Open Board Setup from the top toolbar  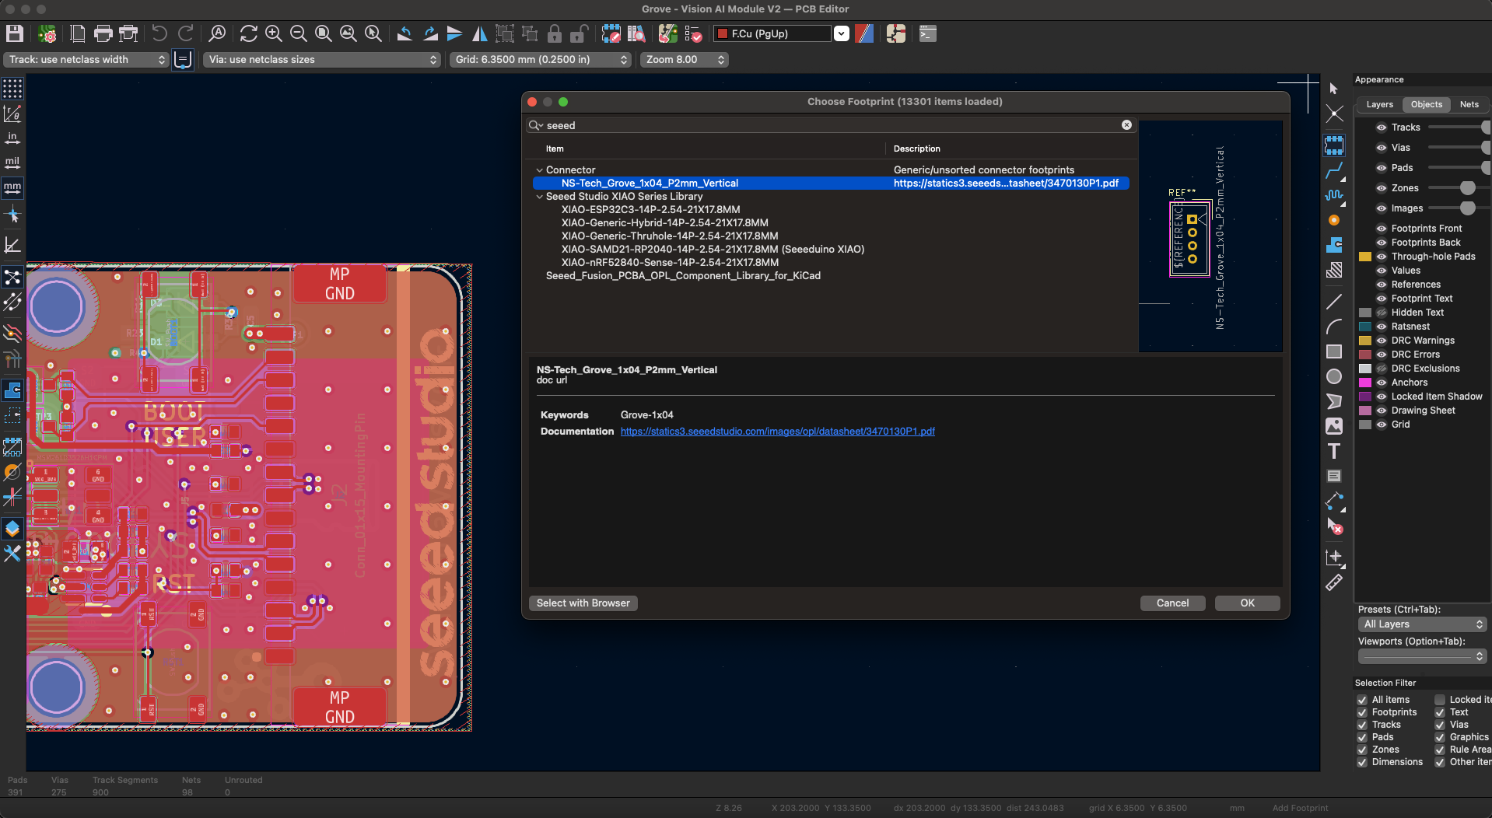coord(47,33)
